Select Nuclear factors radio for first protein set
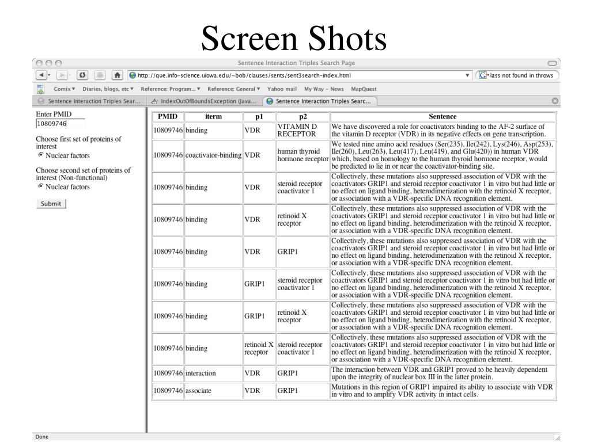Image resolution: width=590 pixels, height=442 pixels. pyautogui.click(x=41, y=155)
